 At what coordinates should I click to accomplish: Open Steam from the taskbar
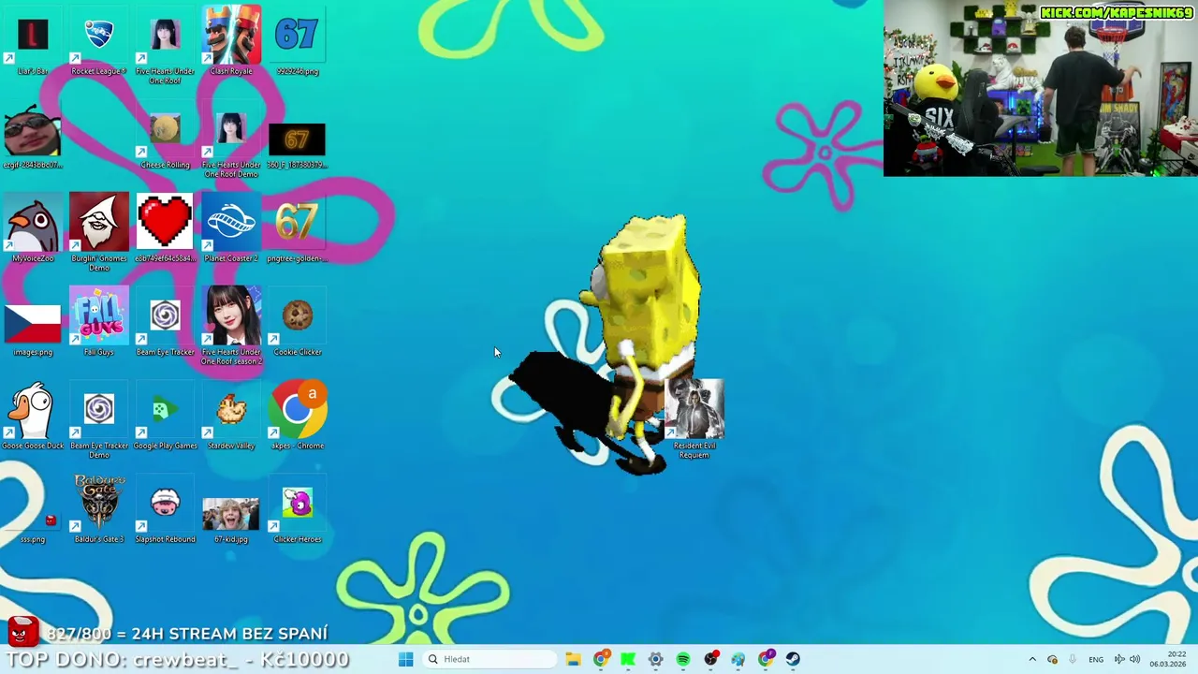793,659
